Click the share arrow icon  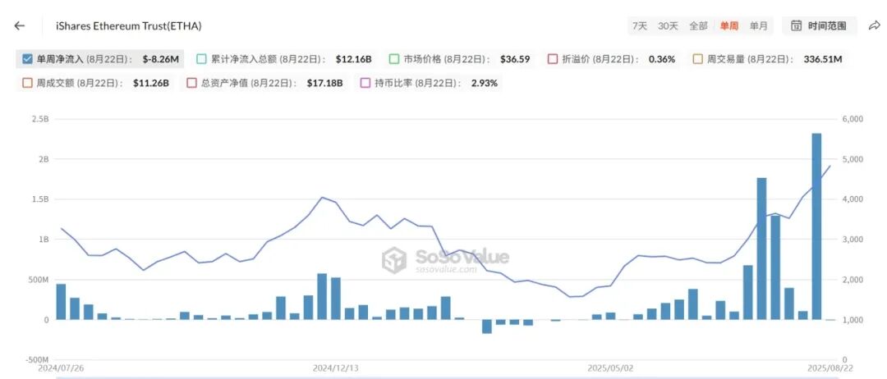(875, 25)
